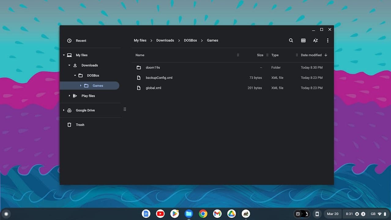The height and width of the screenshot is (220, 391).
Task: Expand Play files in the sidebar
Action: click(69, 95)
